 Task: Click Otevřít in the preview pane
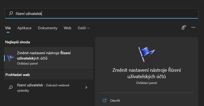115,101
